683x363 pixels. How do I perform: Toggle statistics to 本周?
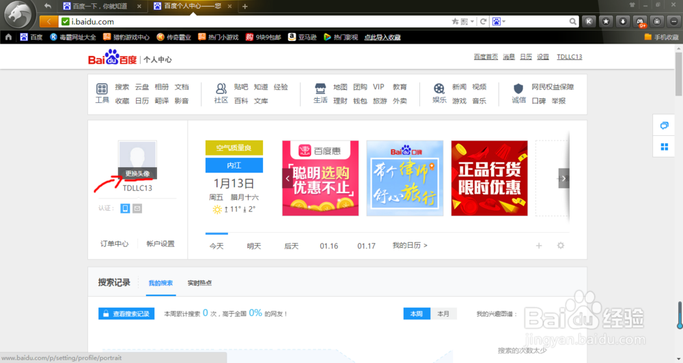coord(417,313)
